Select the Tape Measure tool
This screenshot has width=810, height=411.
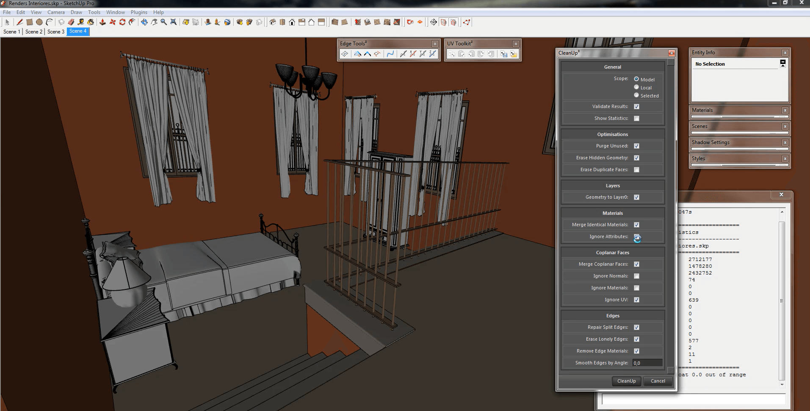(x=81, y=22)
